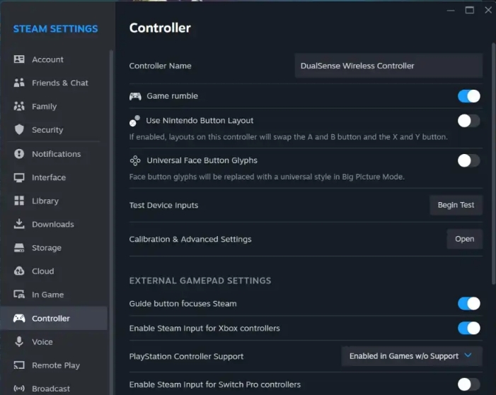Click the PlayStation Controller Support dropdown chevron
Image resolution: width=496 pixels, height=395 pixels.
click(468, 355)
